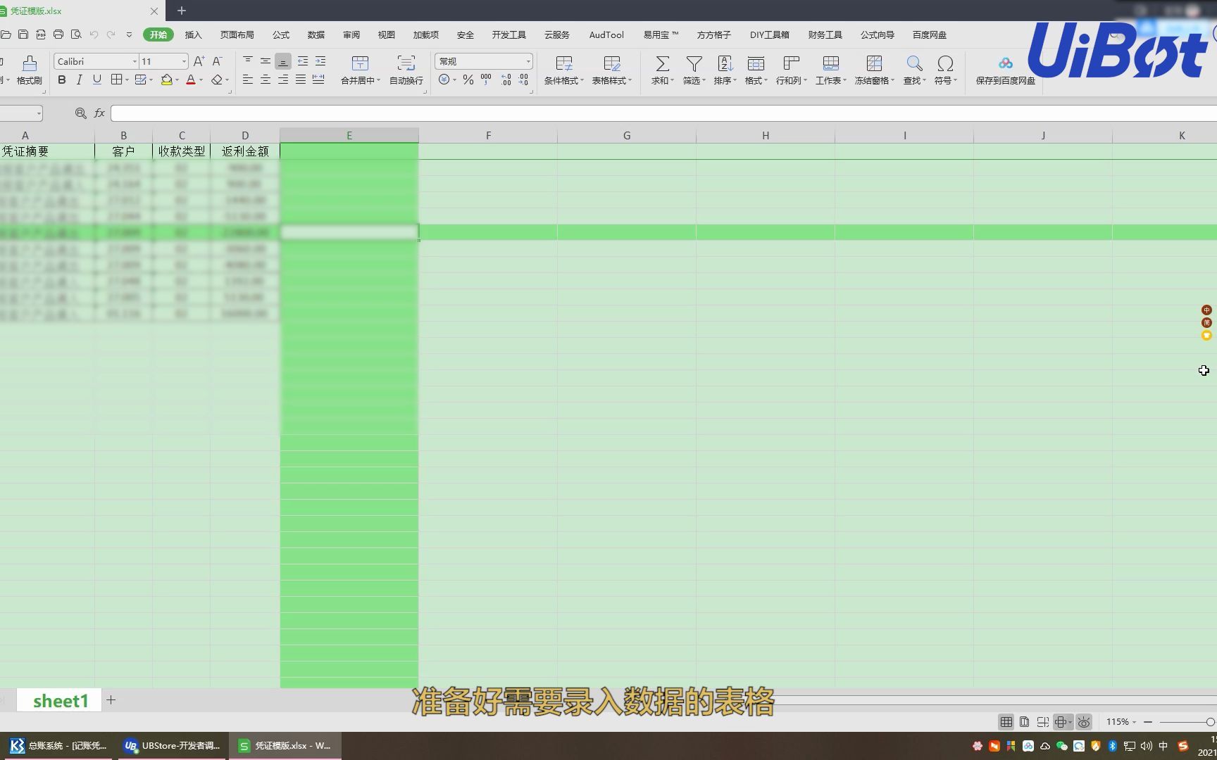Add a new sheet with plus button
Image resolution: width=1217 pixels, height=760 pixels.
pos(111,700)
